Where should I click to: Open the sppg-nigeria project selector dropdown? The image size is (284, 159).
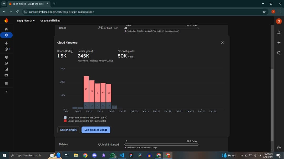[26, 21]
